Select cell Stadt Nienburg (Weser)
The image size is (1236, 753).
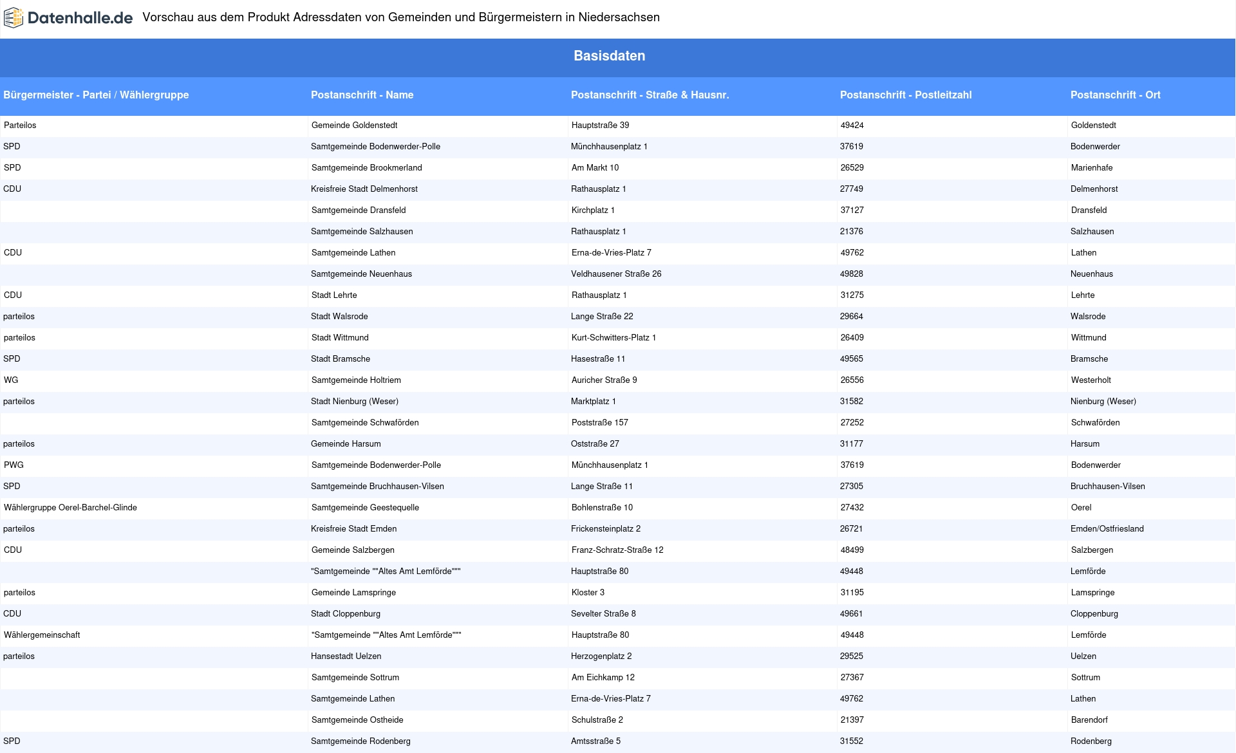[354, 402]
